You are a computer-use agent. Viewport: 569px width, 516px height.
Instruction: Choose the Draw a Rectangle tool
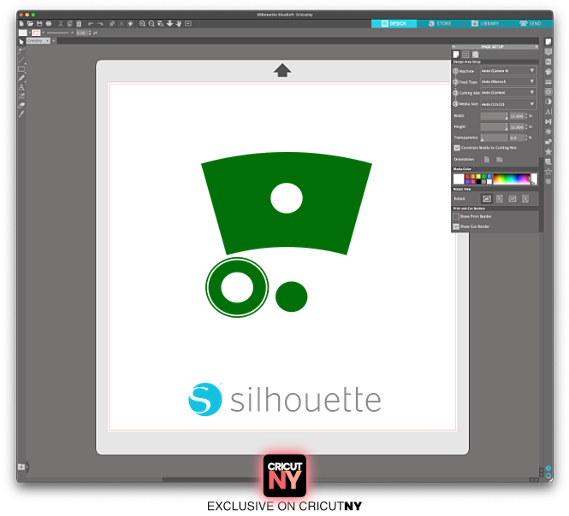[21, 68]
